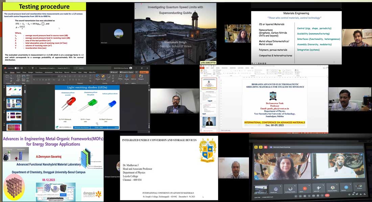This screenshot has width=372, height=202.
Task: Click the university crest on the Biobased shielding slide
Action: click(273, 96)
